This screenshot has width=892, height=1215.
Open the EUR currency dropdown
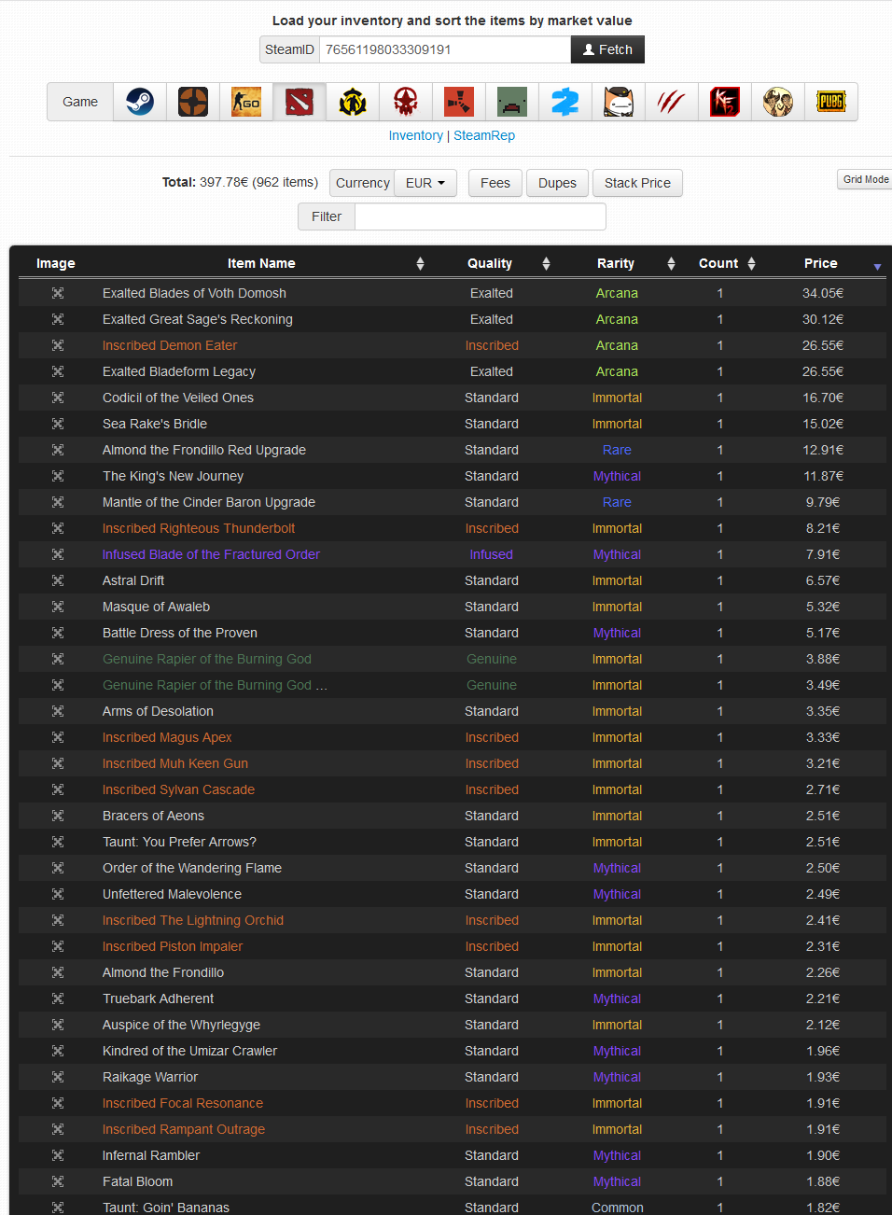425,183
